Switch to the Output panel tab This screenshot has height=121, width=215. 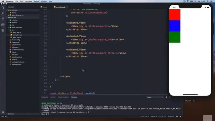[x=53, y=97]
